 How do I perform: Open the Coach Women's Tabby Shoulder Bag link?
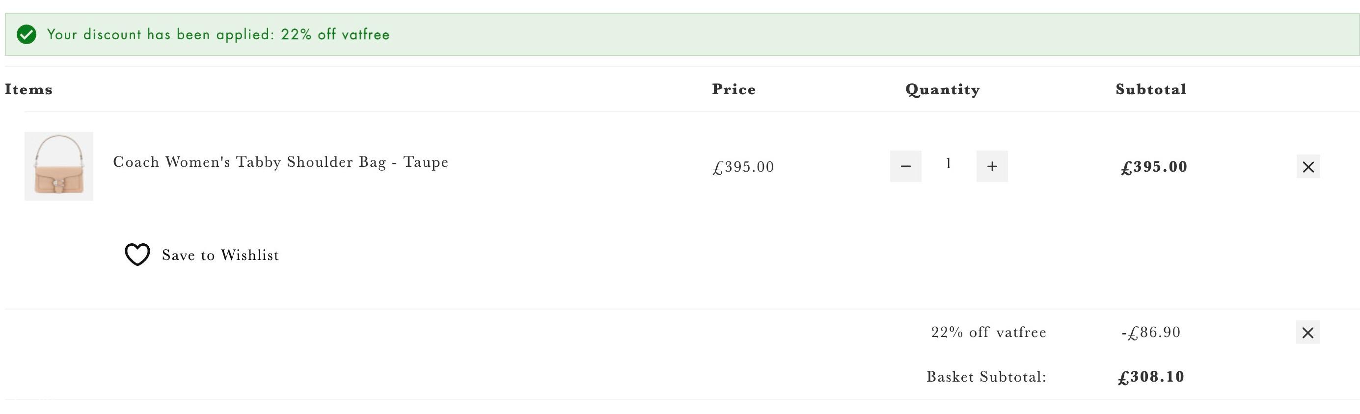click(281, 162)
